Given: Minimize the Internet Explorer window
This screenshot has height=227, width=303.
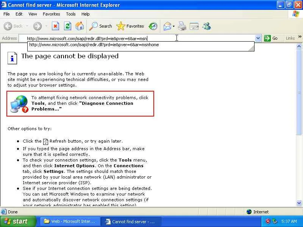Looking at the screenshot, I should 281,5.
